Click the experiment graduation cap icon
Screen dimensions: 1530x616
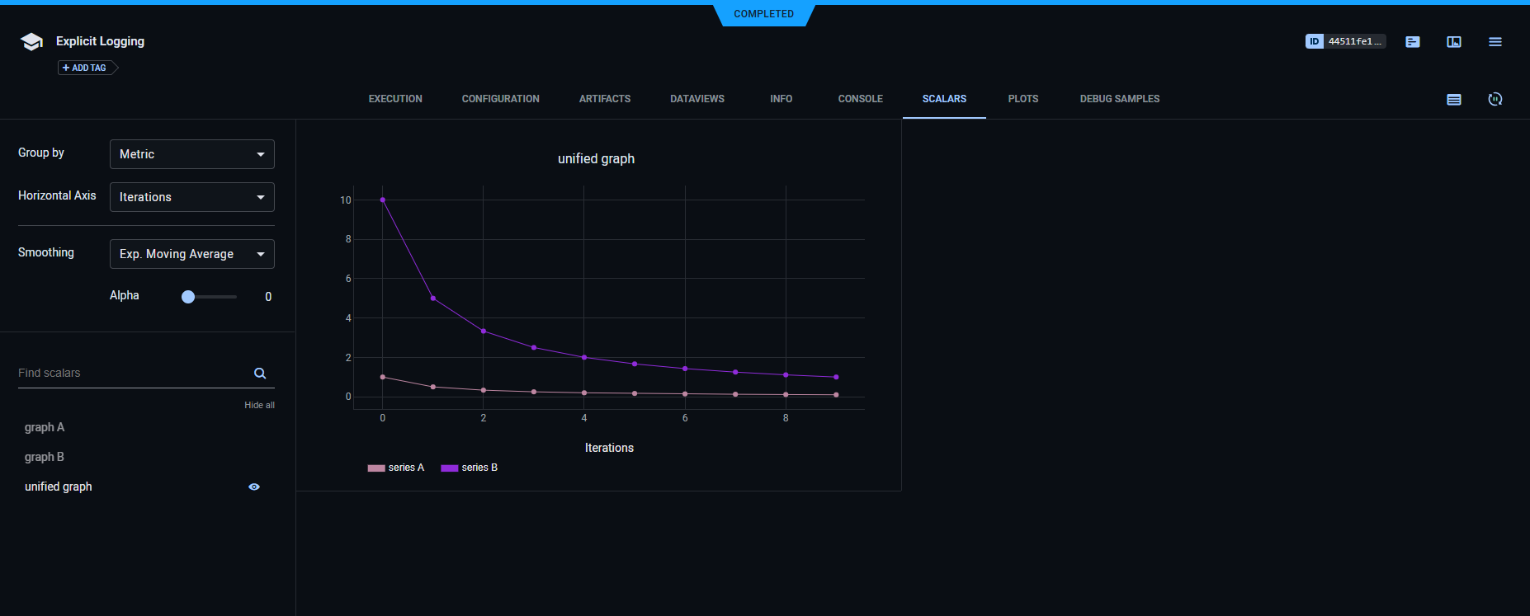tap(31, 42)
